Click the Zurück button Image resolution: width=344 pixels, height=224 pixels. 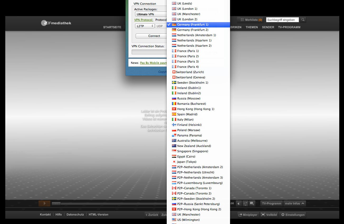pos(152,215)
